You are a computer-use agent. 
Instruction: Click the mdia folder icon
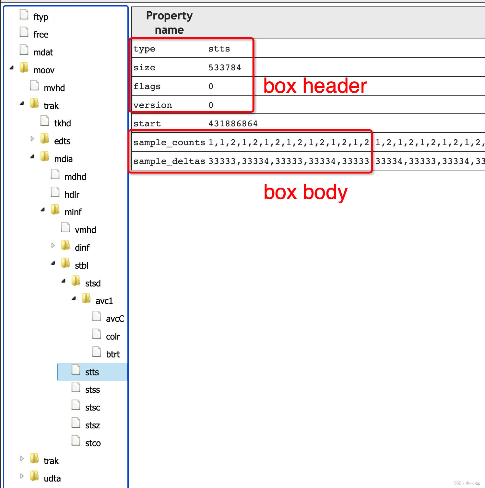pyautogui.click(x=45, y=156)
